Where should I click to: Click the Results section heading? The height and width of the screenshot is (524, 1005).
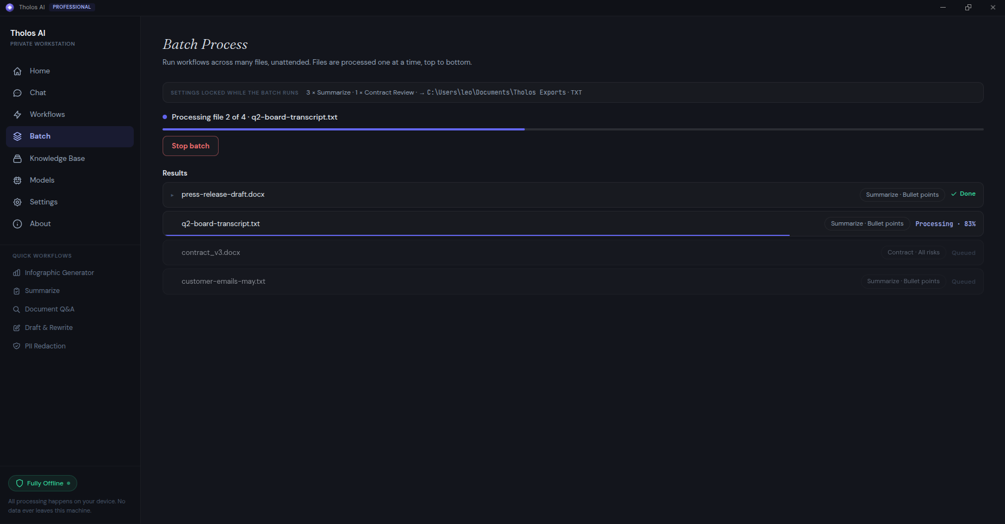pyautogui.click(x=175, y=173)
